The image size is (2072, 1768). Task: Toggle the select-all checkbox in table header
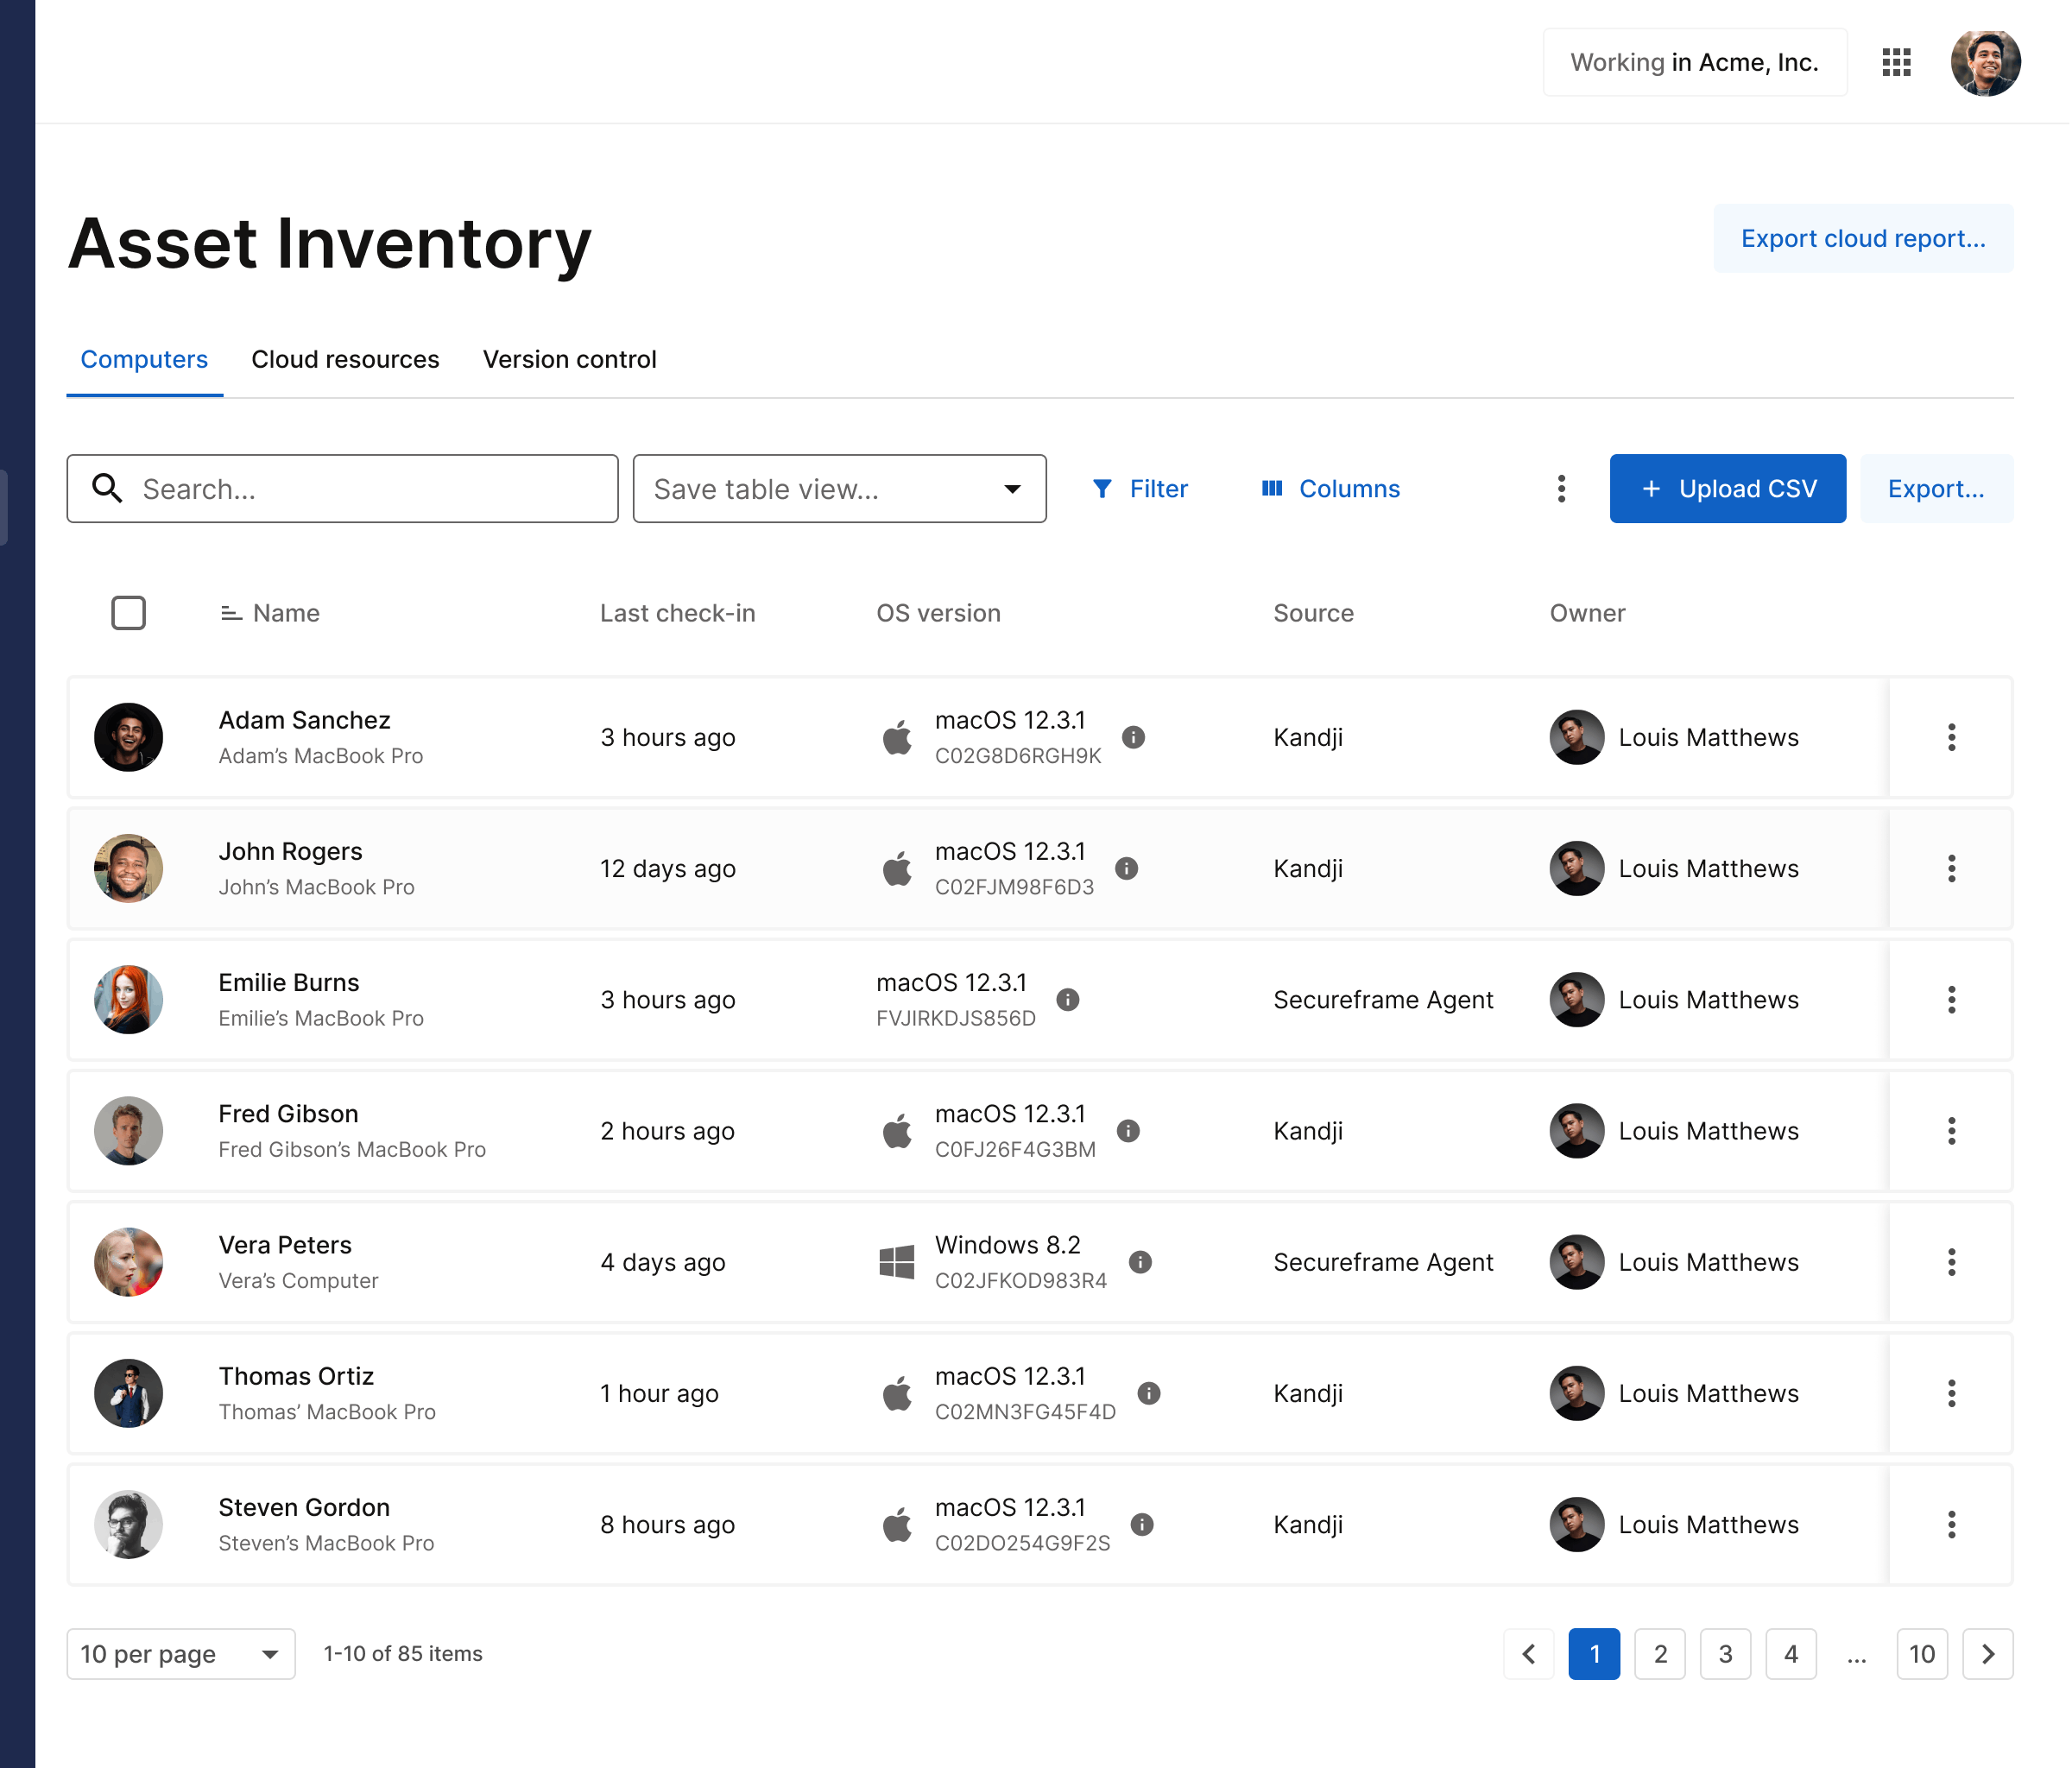click(128, 613)
